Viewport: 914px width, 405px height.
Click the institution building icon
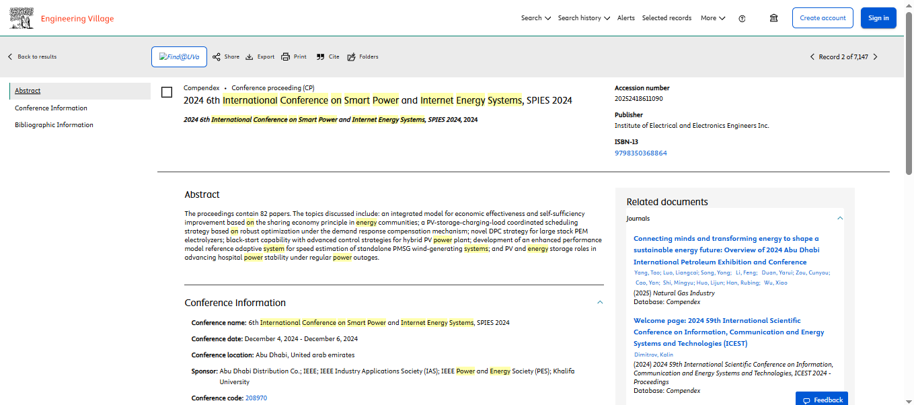(774, 18)
